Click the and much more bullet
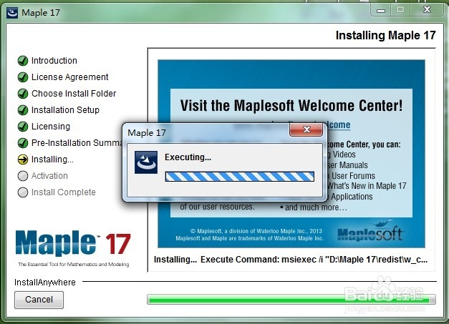Screen dimensions: 449x324 point(314,207)
